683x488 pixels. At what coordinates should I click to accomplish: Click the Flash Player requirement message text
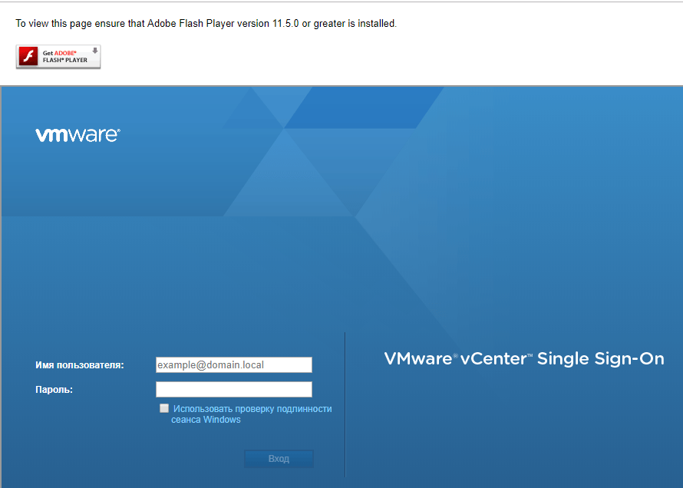pos(206,24)
